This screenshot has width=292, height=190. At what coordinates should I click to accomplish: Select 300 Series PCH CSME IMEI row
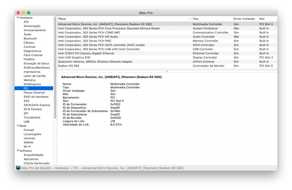click(167, 33)
